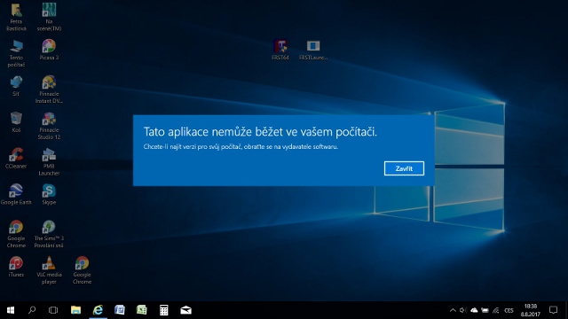568x319 pixels.
Task: Select the Síť network icon
Action: (x=16, y=86)
